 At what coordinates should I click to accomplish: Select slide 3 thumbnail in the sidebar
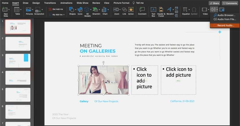[18, 61]
